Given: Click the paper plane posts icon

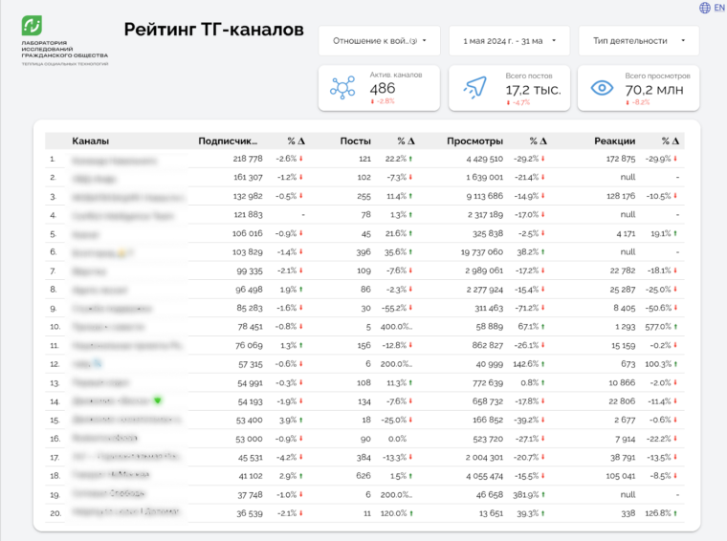Looking at the screenshot, I should 474,88.
